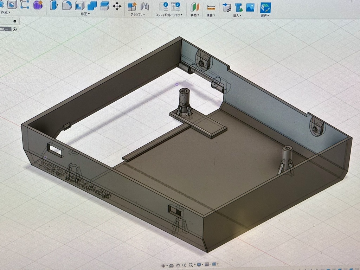Screen dimensions: 360x270
Task: Select the rectangular Pattern tool icon
Action: pyautogui.click(x=24, y=4)
